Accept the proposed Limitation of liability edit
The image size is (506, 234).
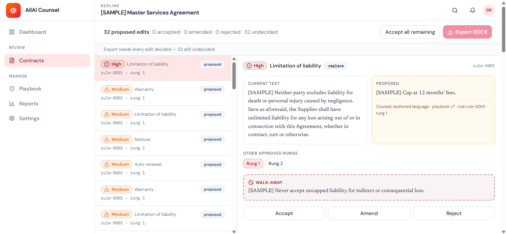284,213
